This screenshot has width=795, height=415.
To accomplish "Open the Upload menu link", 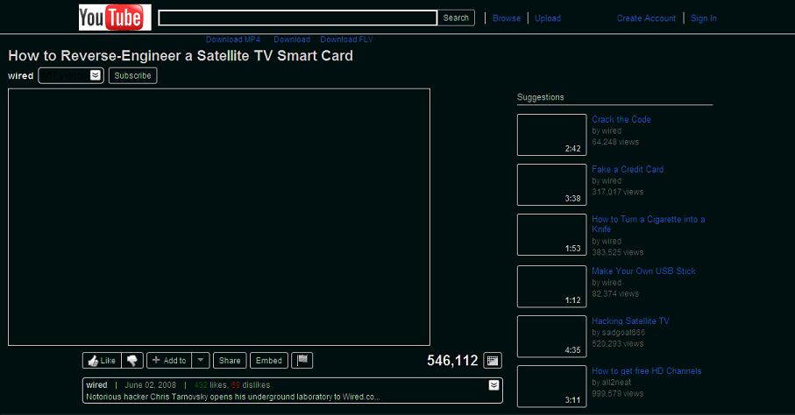I will pos(548,18).
